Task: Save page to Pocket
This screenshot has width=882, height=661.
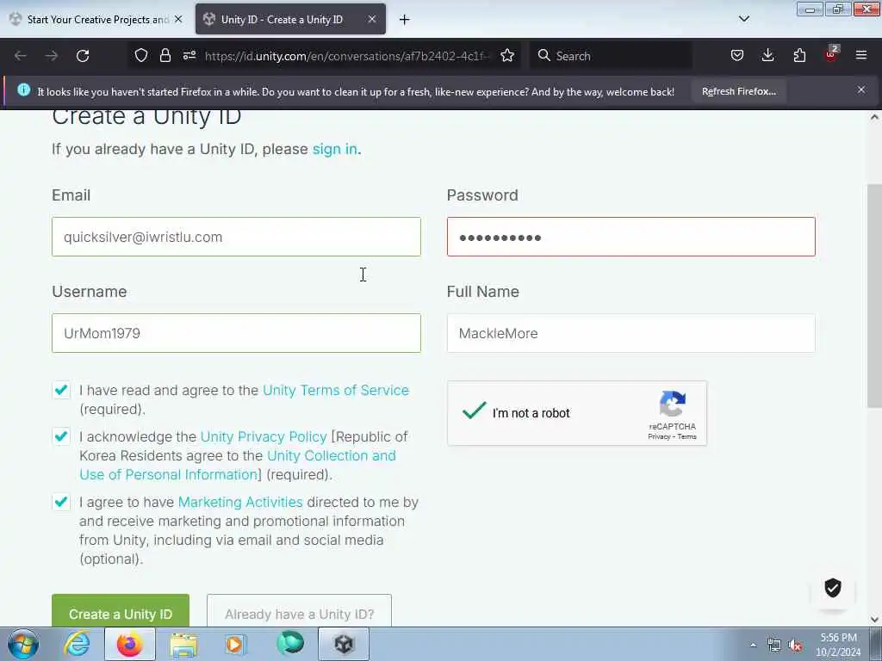Action: (737, 56)
